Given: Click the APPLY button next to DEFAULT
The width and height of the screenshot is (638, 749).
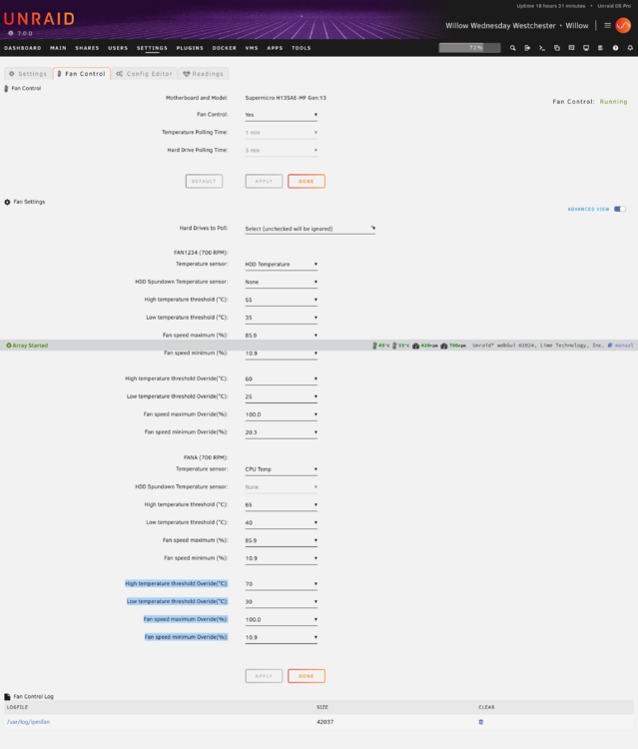Looking at the screenshot, I should tap(264, 181).
